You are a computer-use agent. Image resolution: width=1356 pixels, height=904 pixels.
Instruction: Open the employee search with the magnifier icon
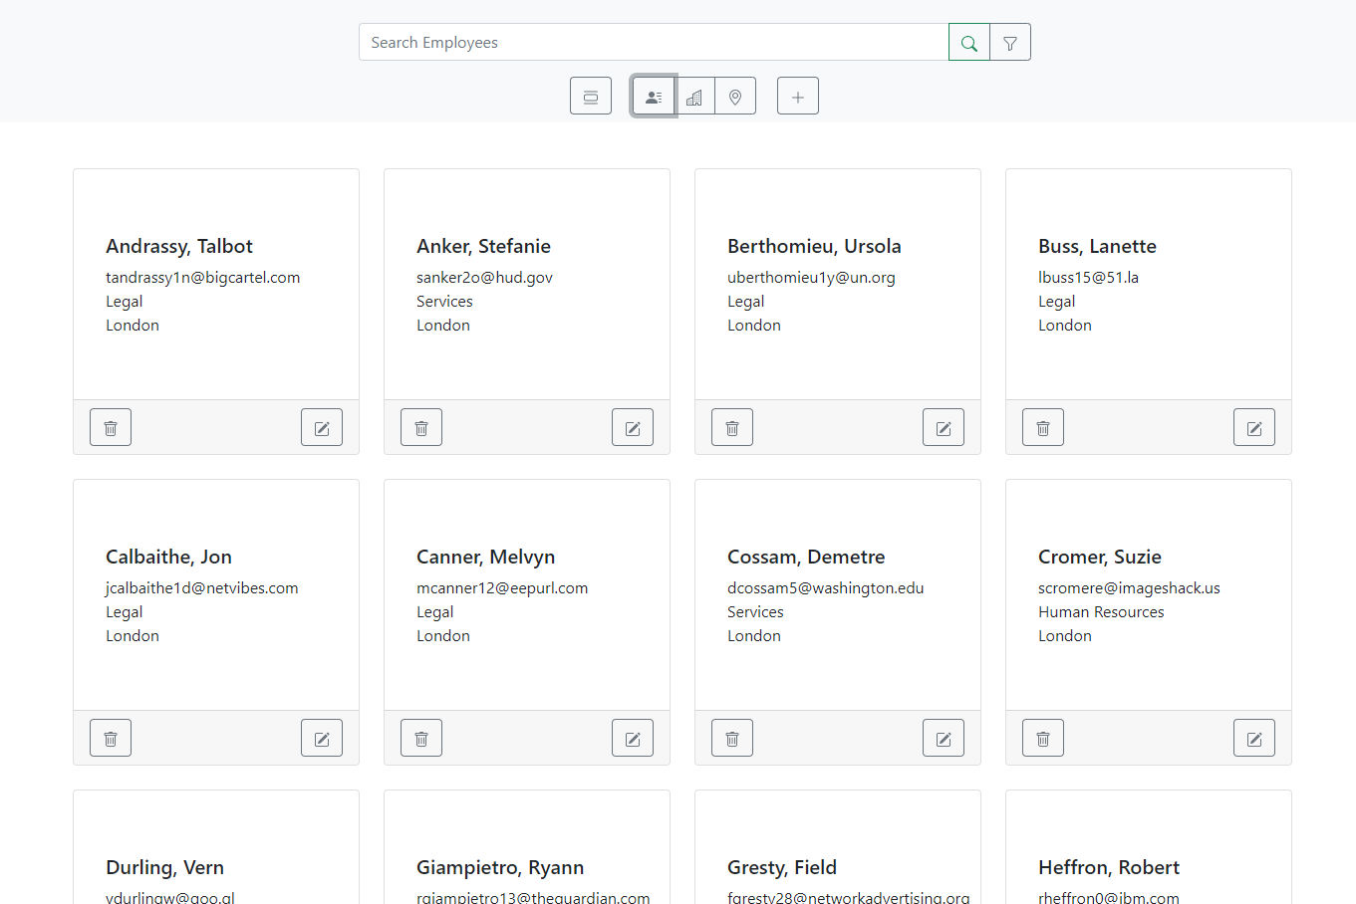point(967,42)
